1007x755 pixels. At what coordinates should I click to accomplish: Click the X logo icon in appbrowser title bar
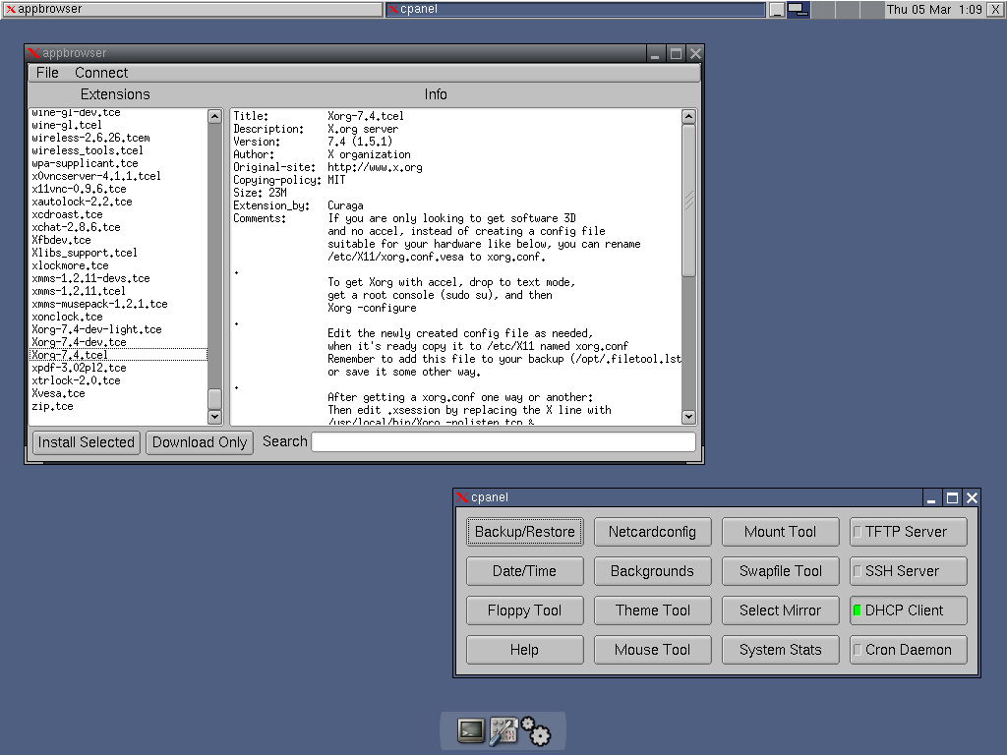[x=34, y=53]
